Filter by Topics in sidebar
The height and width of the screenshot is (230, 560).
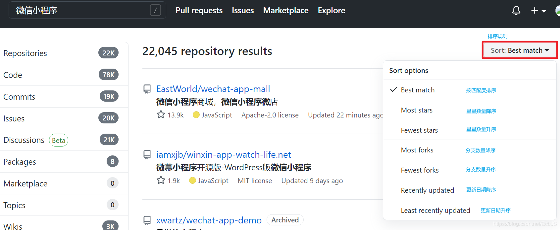tap(64, 205)
